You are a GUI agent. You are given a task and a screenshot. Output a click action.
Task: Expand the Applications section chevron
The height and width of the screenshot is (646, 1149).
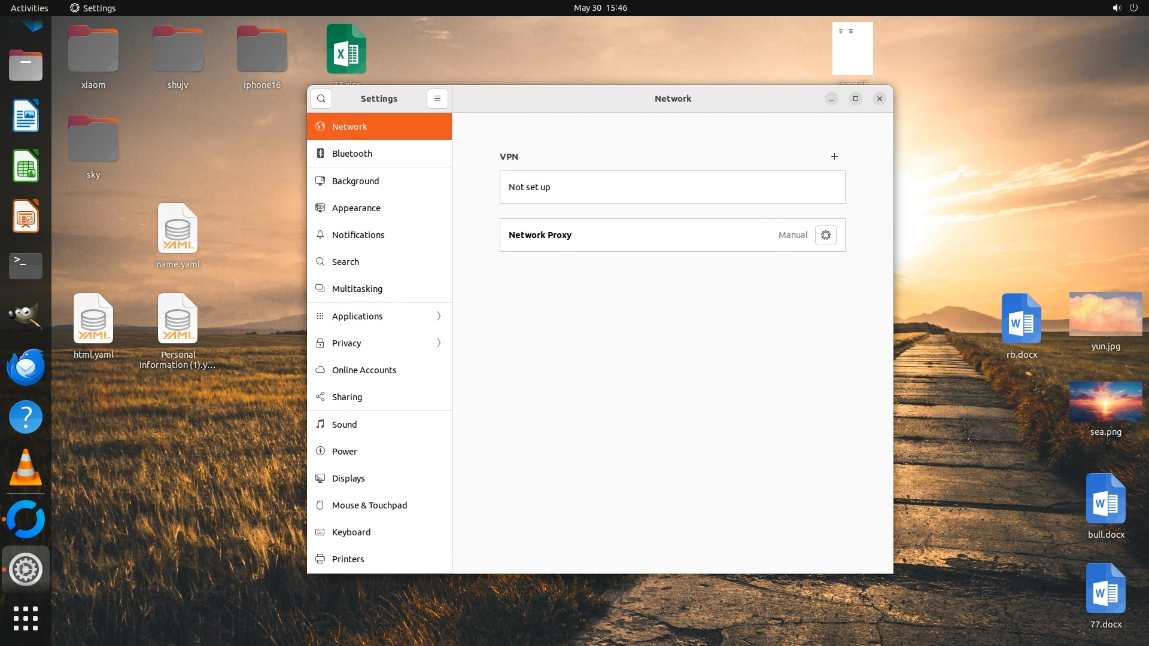coord(439,316)
